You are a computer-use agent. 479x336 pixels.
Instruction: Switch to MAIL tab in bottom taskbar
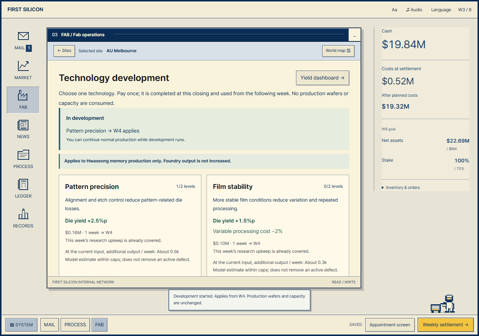(49, 325)
